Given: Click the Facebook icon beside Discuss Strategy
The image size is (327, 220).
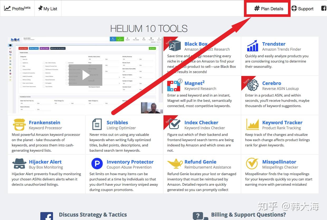Looking at the screenshot, I should (47, 216).
